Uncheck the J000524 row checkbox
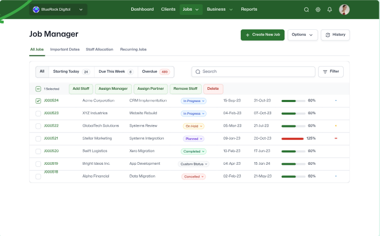This screenshot has height=236, width=380. click(38, 100)
